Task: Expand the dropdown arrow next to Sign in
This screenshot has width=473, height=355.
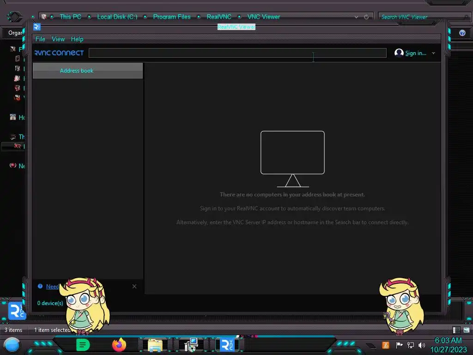Action: (x=433, y=53)
